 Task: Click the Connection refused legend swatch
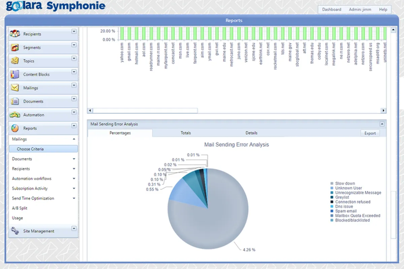332,202
